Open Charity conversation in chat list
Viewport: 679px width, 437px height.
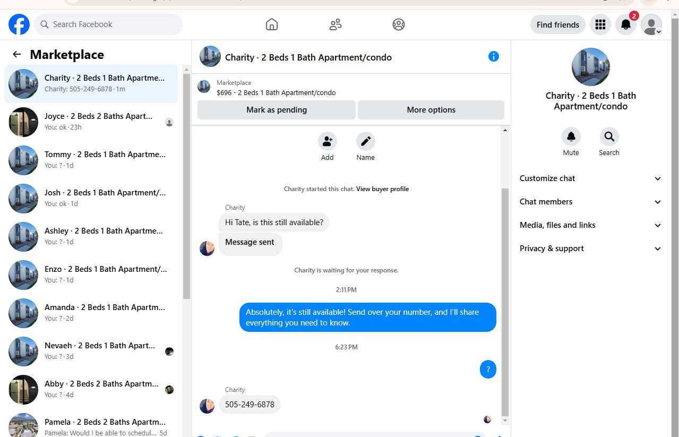click(91, 84)
